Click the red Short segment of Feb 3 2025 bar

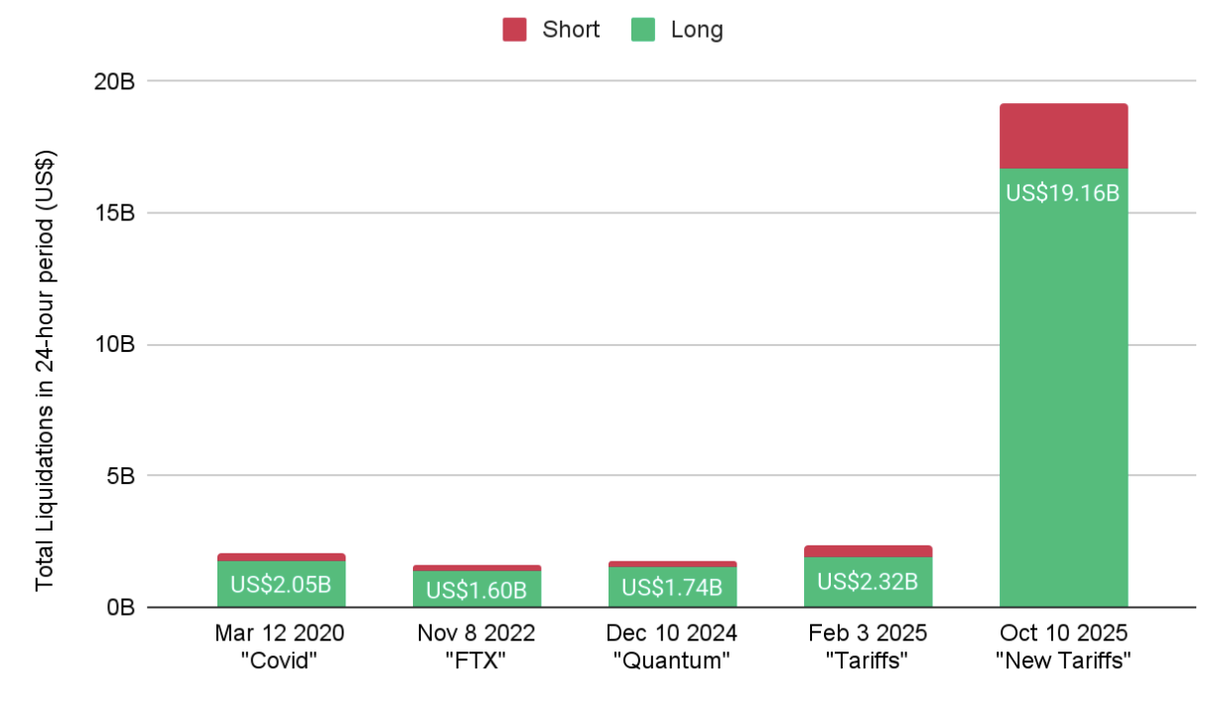[x=868, y=551]
